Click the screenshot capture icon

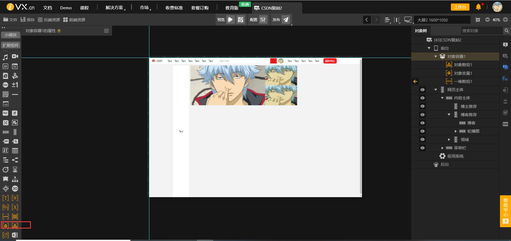478,20
